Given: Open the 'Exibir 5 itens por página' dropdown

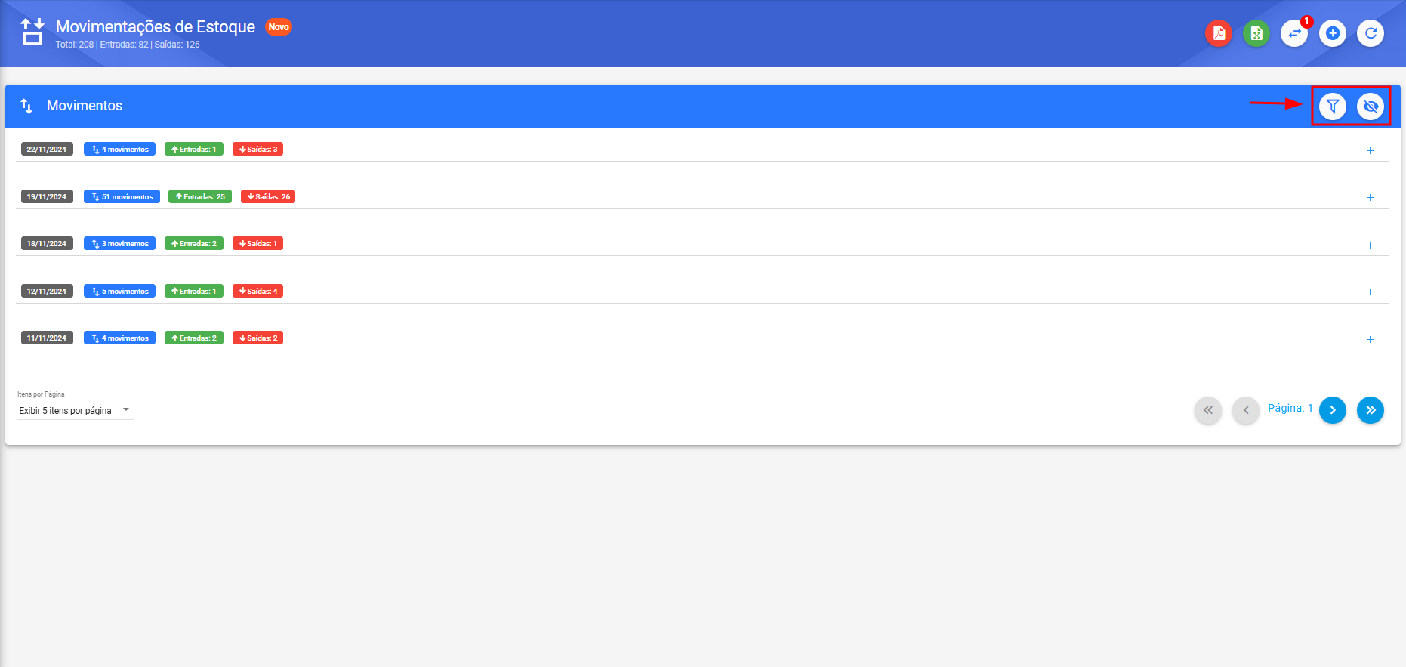Looking at the screenshot, I should click(76, 410).
